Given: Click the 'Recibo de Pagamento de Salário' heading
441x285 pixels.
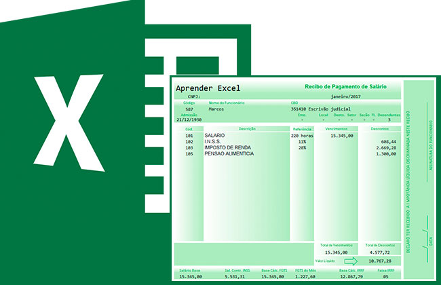Looking at the screenshot, I should [345, 87].
